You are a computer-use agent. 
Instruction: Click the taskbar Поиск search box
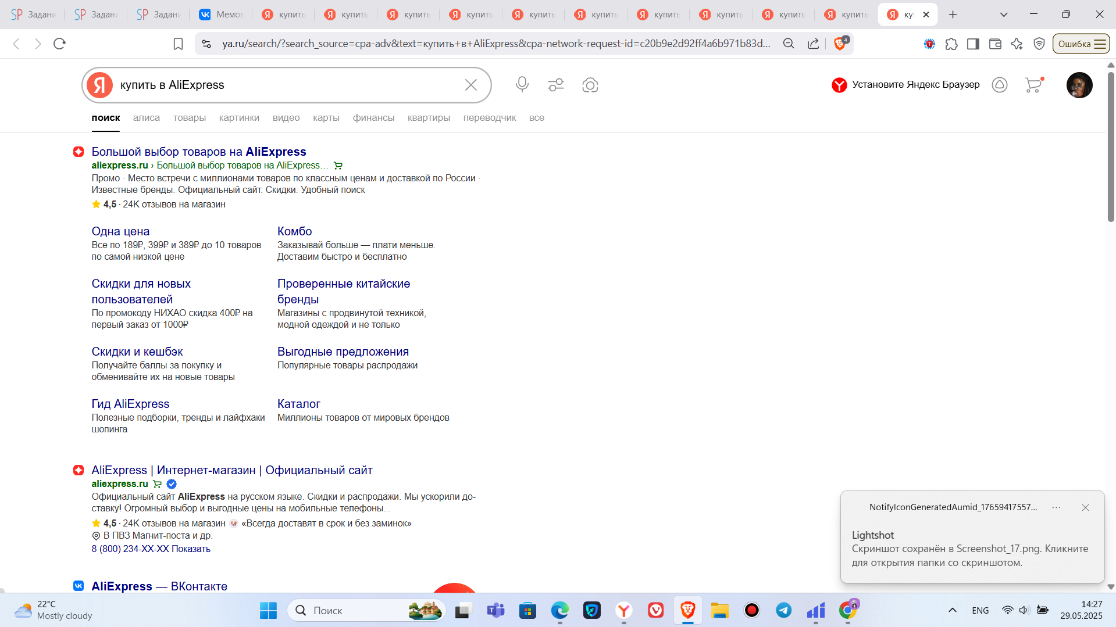click(366, 610)
